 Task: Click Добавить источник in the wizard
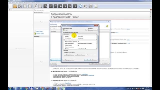tap(56, 60)
